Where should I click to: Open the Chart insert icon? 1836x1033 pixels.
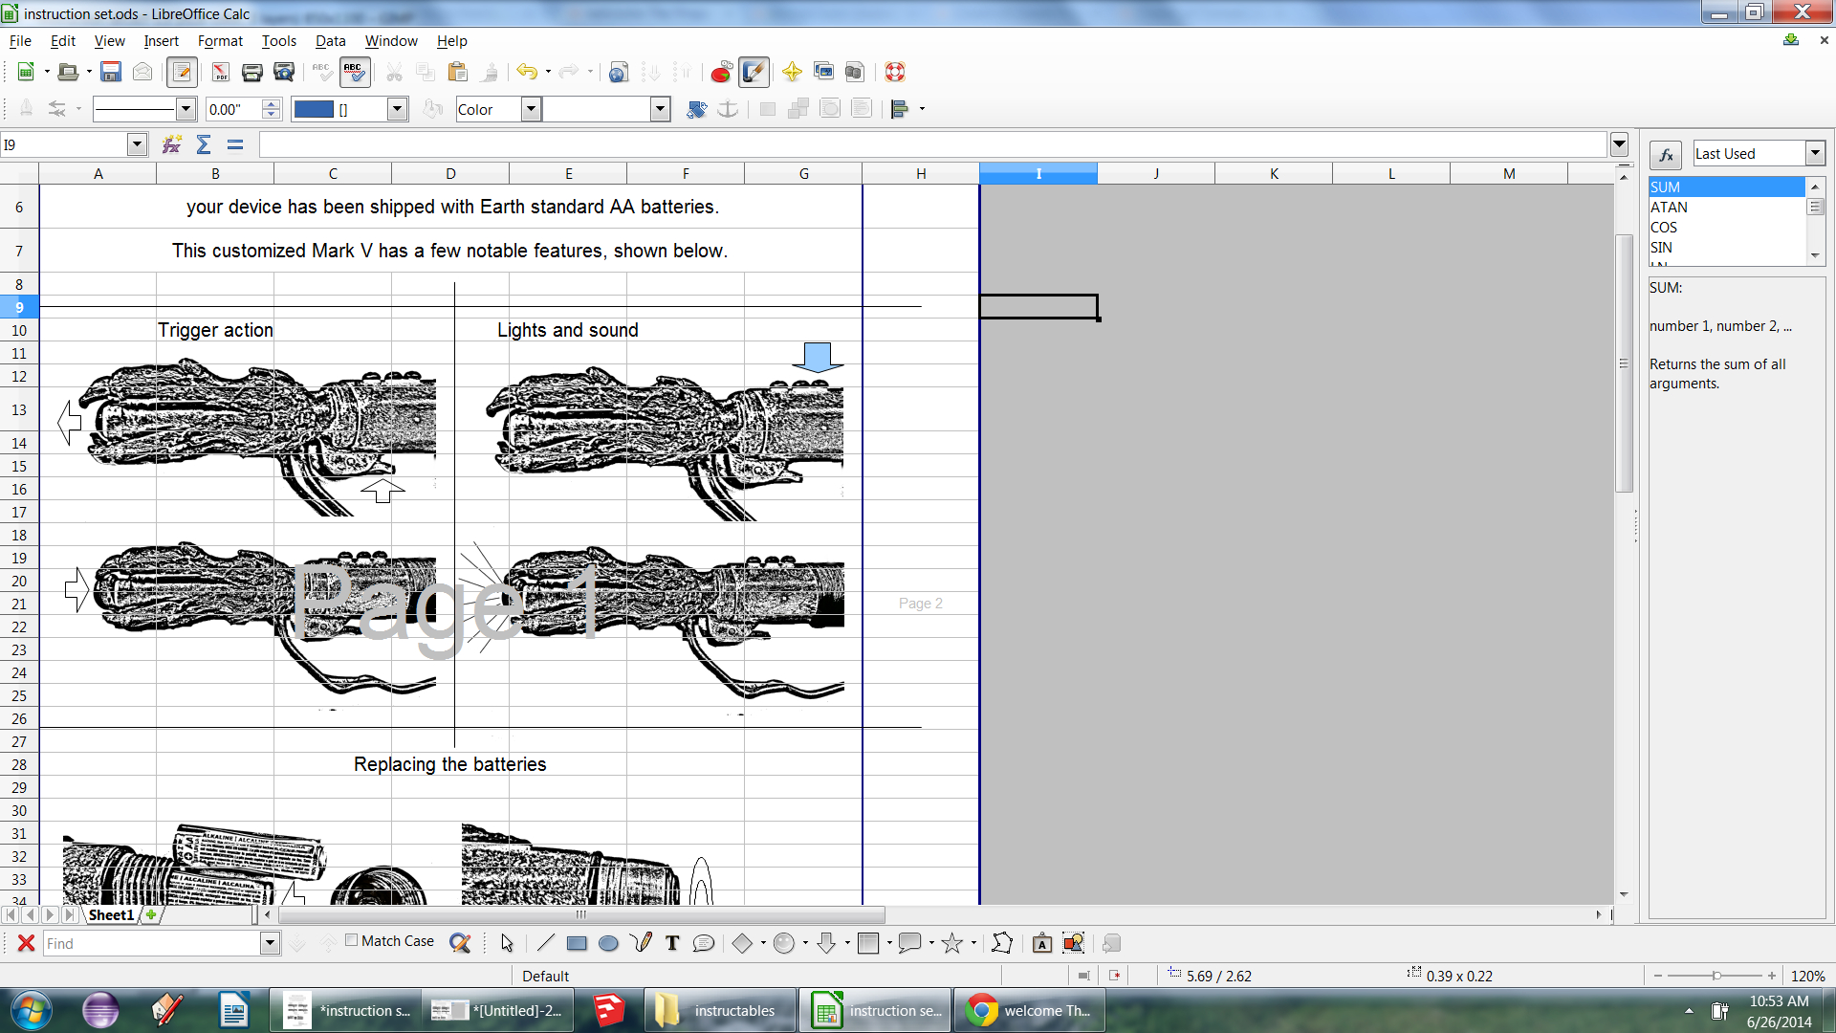(x=721, y=72)
